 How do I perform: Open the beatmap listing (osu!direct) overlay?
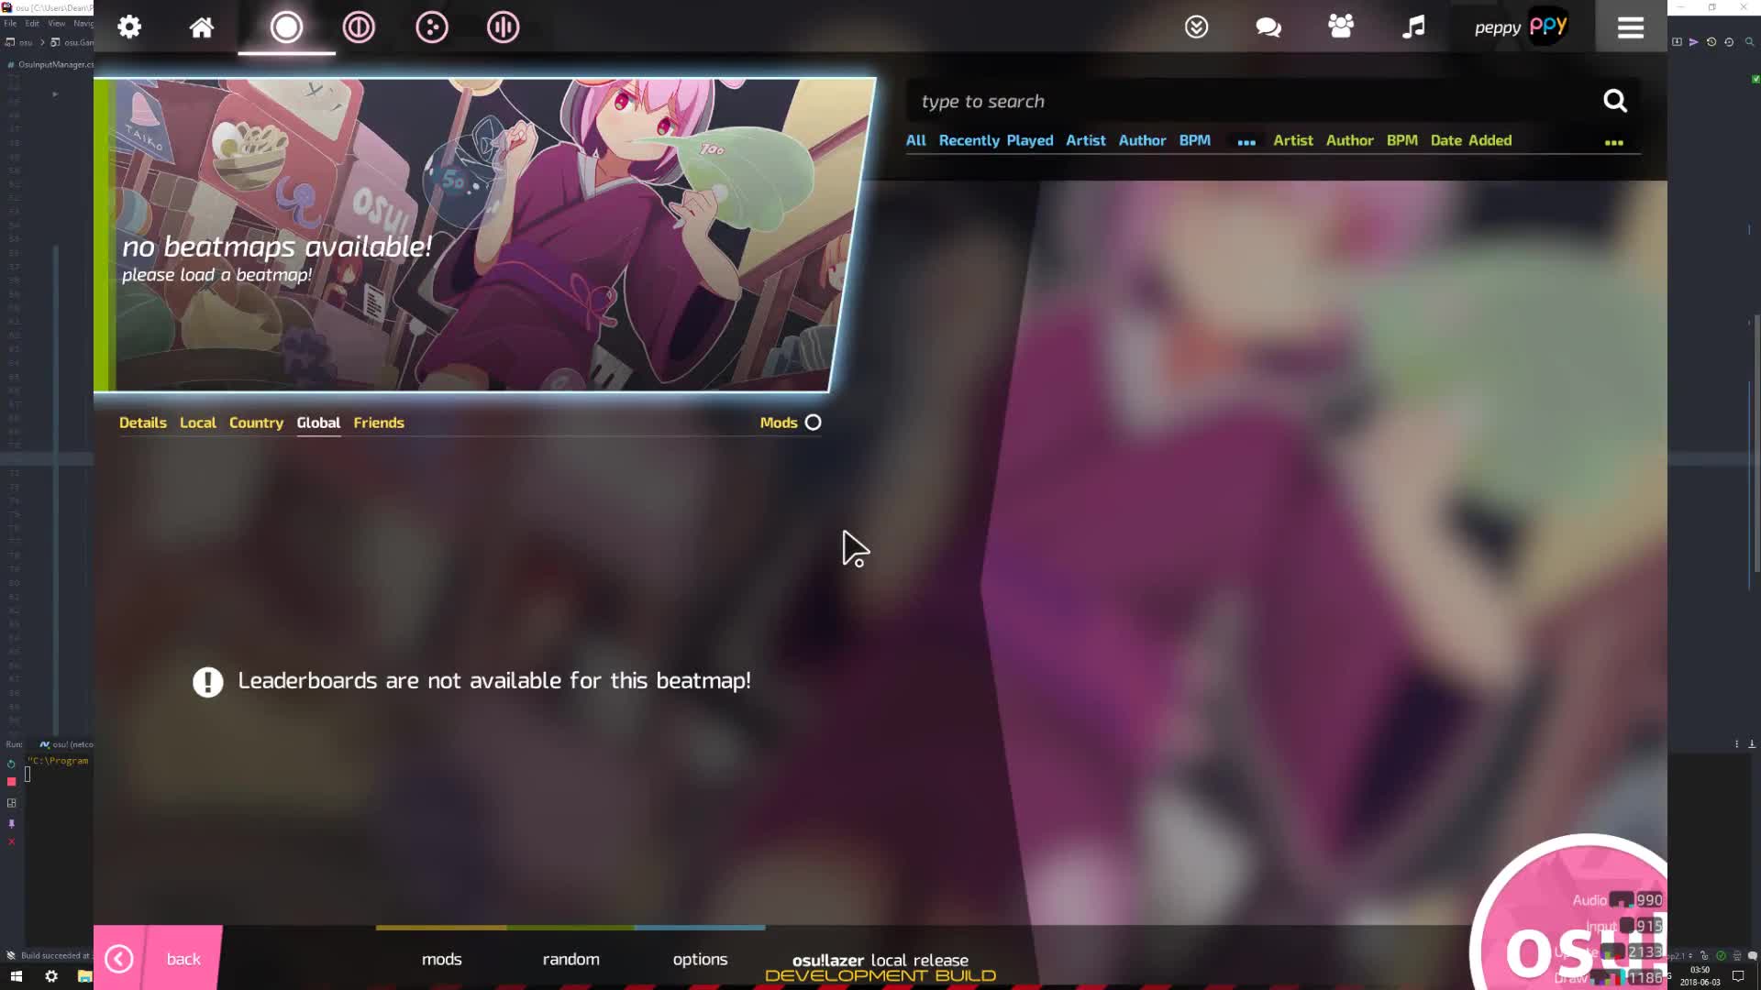click(1196, 27)
